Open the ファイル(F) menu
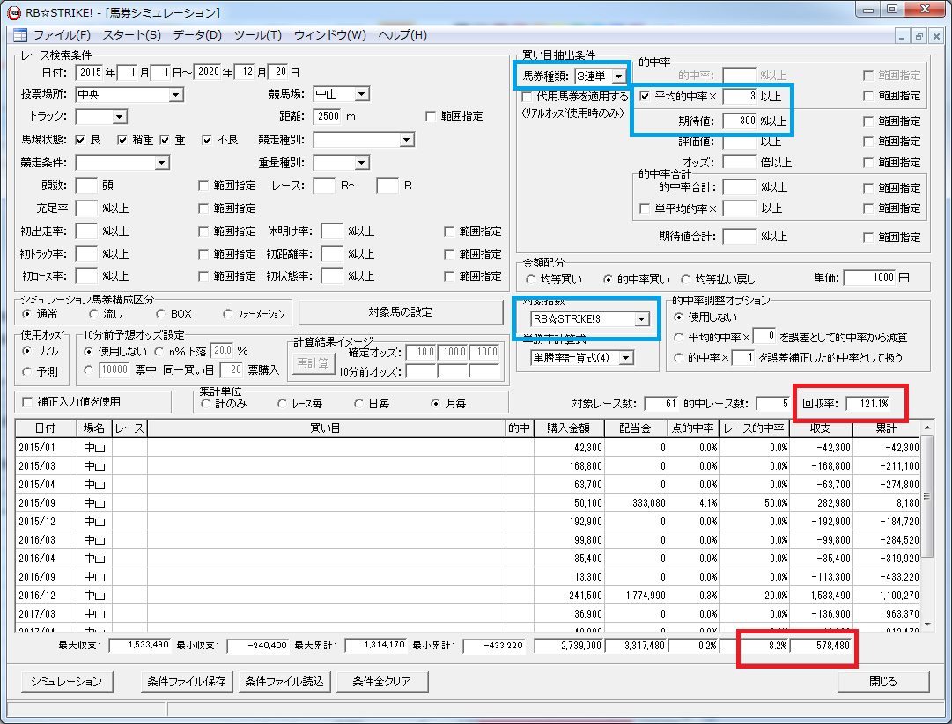The image size is (952, 724). pos(62,35)
